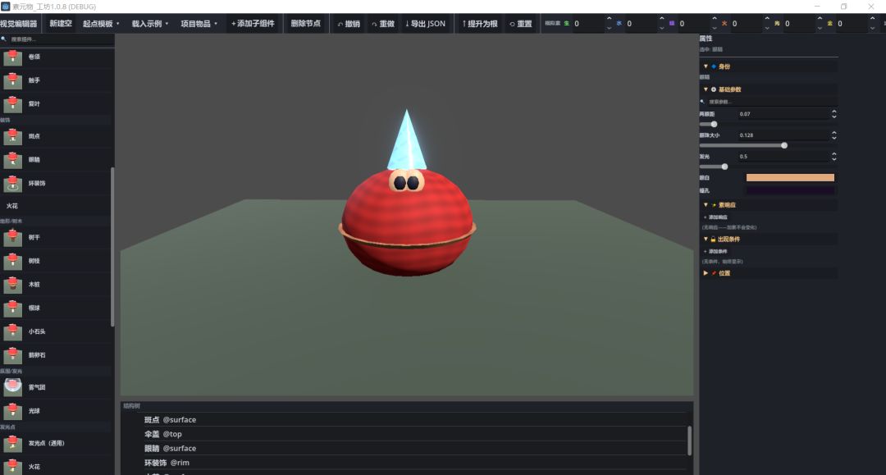886x475 pixels.
Task: Expand the 位置 section
Action: click(x=706, y=273)
